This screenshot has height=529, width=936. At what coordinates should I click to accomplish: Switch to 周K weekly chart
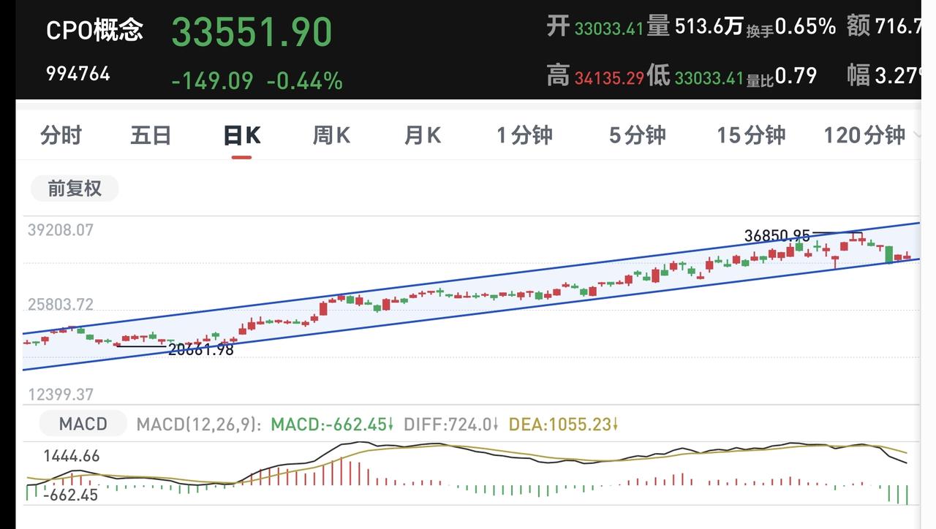coord(332,135)
